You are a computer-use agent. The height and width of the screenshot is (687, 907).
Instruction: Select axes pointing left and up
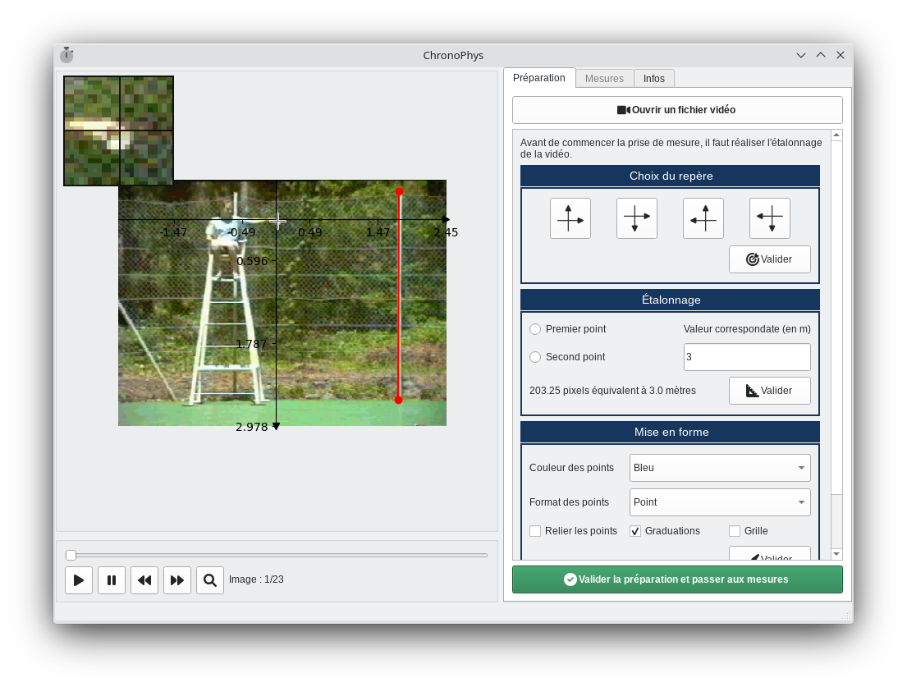coord(703,218)
